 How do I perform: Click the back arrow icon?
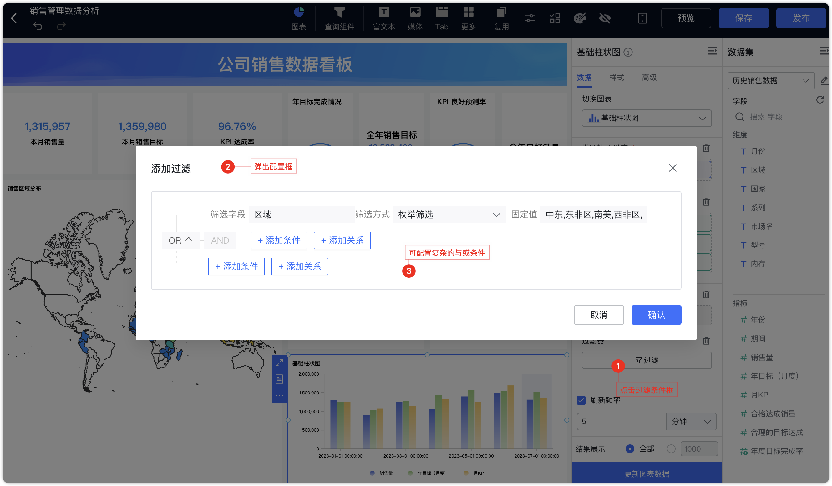(14, 18)
